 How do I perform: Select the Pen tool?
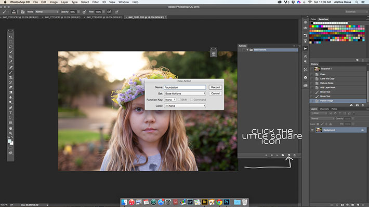(x=10, y=107)
